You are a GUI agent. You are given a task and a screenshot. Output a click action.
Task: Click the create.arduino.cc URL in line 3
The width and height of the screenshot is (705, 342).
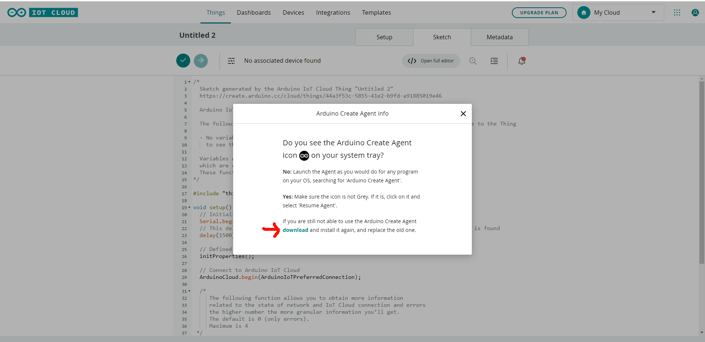[x=321, y=96]
